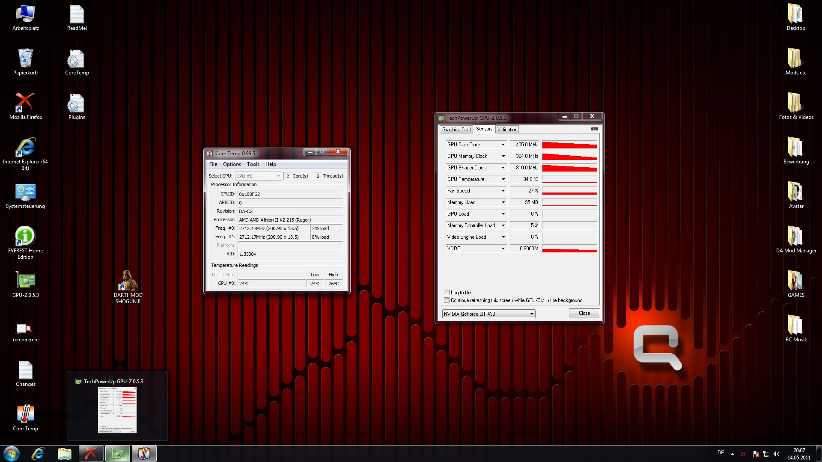Click Core Temp icon in taskbar
Screen dimensions: 822x462
(x=144, y=453)
